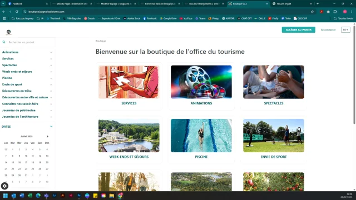
Task: Go to next month in calendar
Action: click(47, 137)
